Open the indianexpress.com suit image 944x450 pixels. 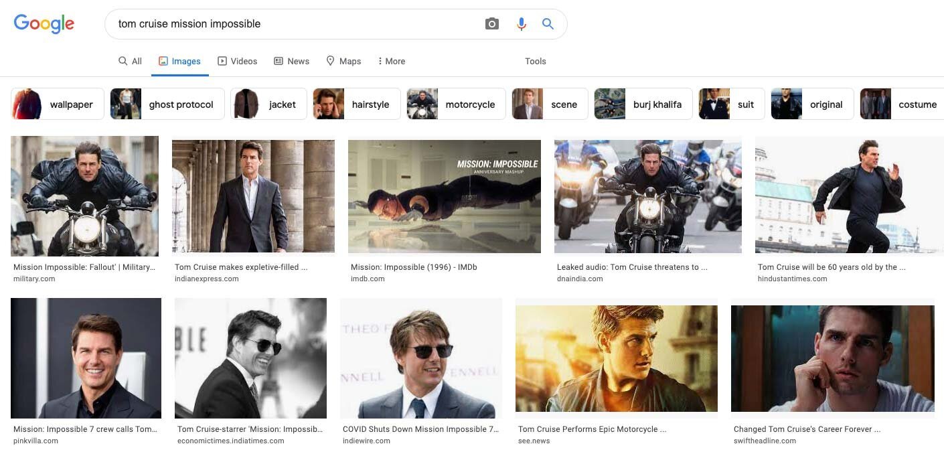[x=253, y=196]
